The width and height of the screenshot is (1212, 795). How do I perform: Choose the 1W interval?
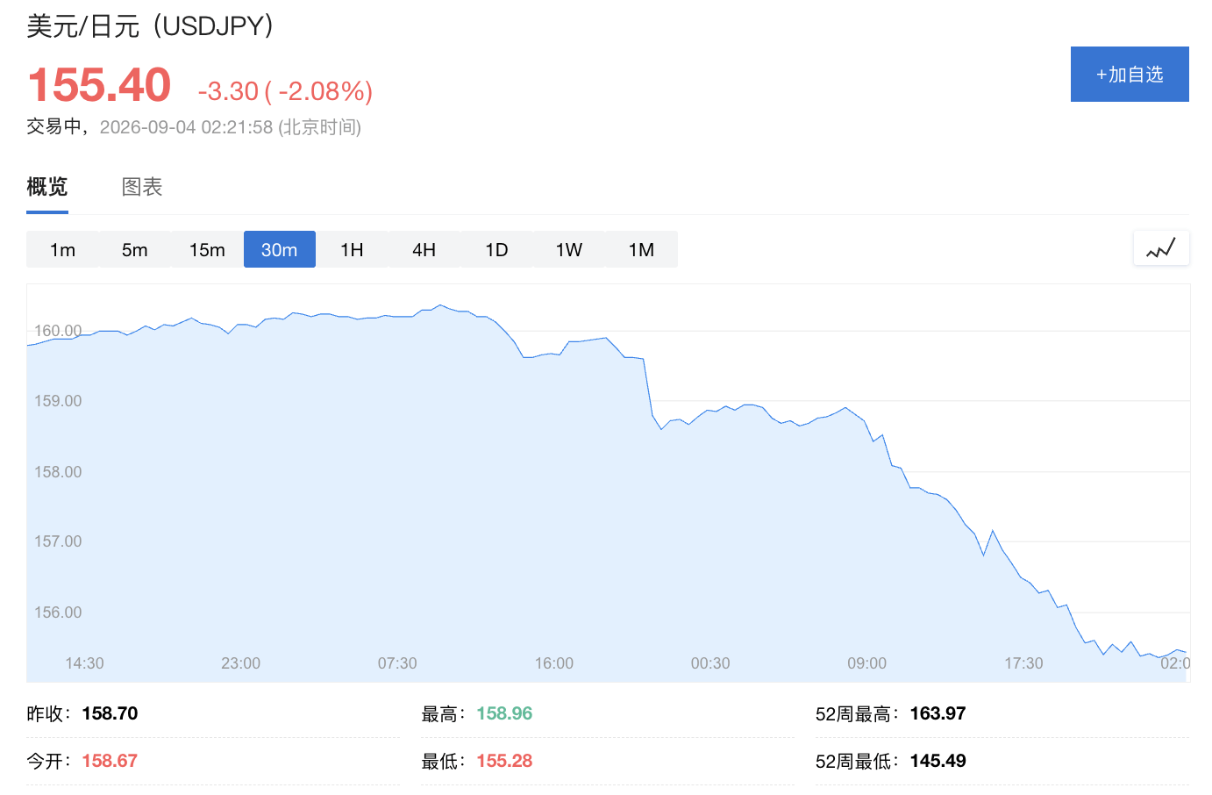569,249
